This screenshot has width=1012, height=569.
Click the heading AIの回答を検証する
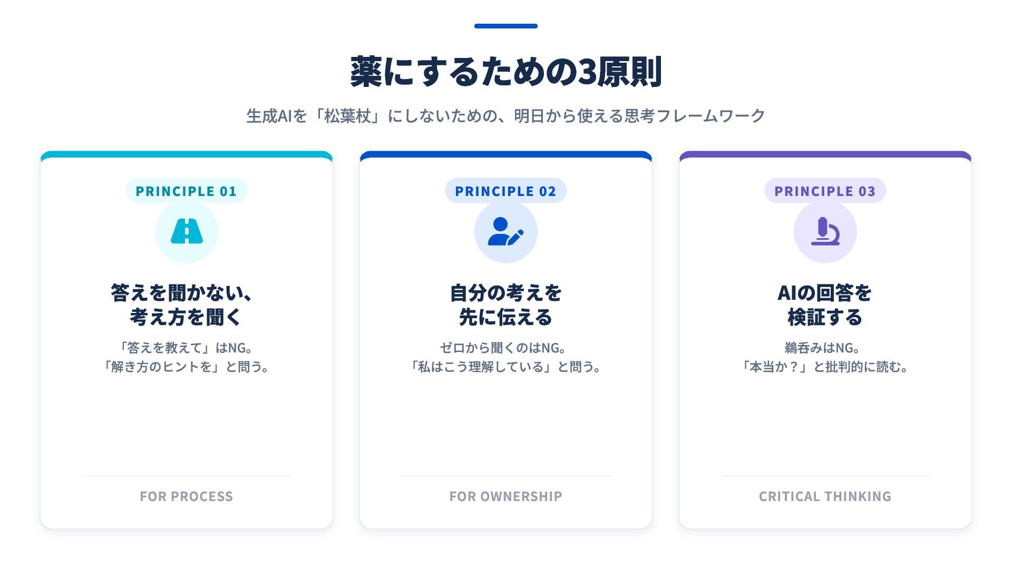825,305
